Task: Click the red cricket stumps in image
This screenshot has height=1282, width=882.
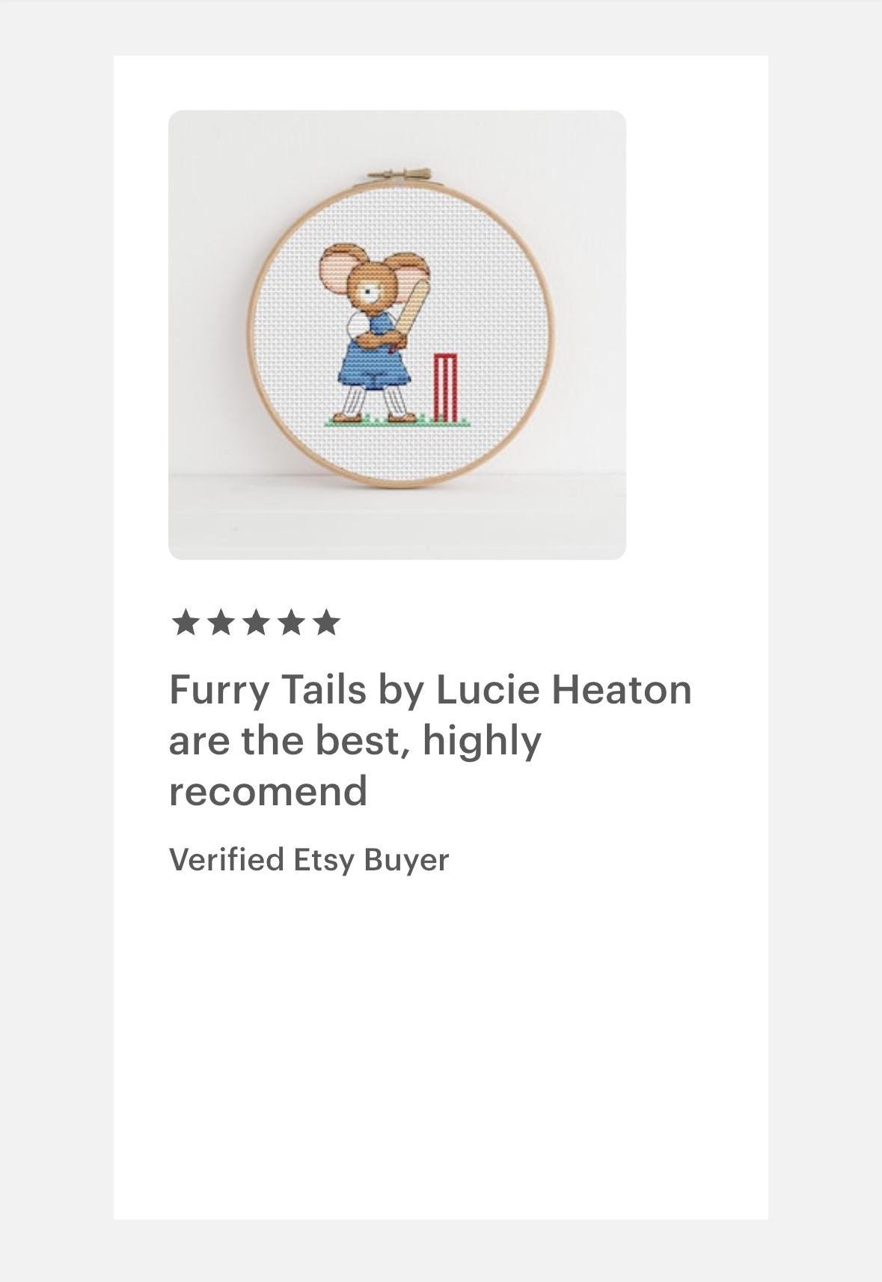Action: pyautogui.click(x=445, y=388)
